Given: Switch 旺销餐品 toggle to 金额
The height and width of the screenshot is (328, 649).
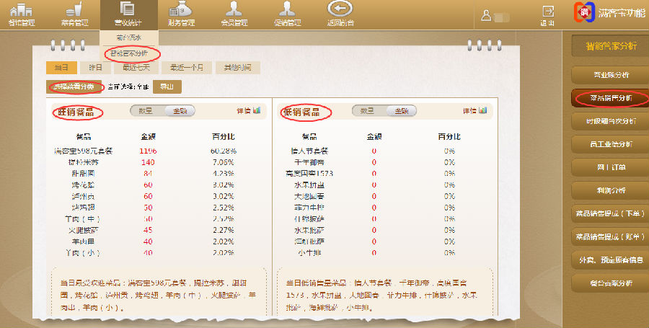Looking at the screenshot, I should [x=179, y=111].
